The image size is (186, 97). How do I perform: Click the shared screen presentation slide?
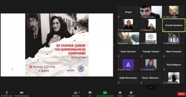tap(57, 45)
